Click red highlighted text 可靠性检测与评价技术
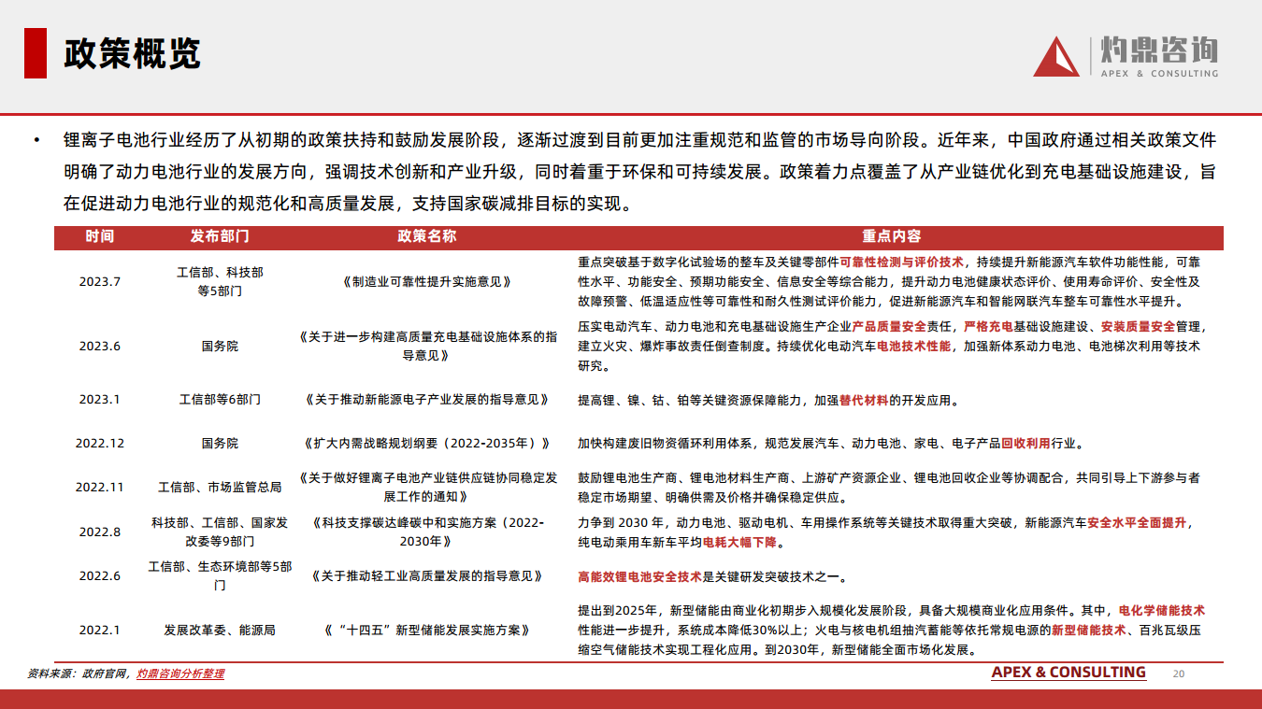Image resolution: width=1262 pixels, height=709 pixels. (x=901, y=262)
